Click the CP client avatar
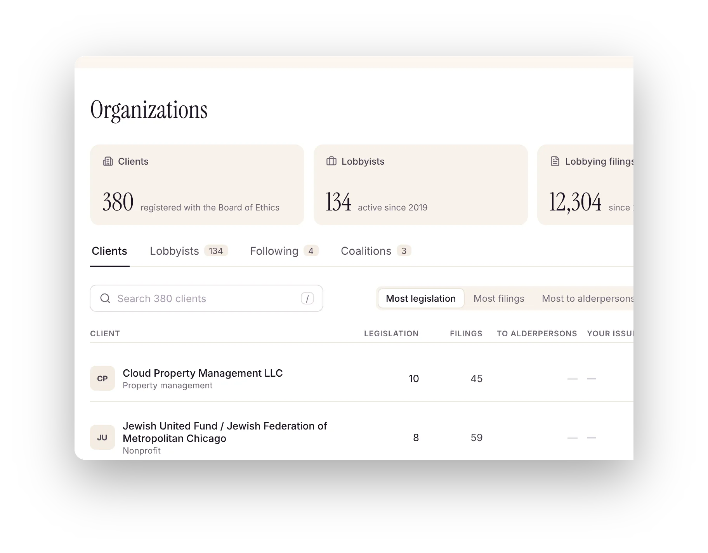This screenshot has width=708, height=553. tap(102, 378)
